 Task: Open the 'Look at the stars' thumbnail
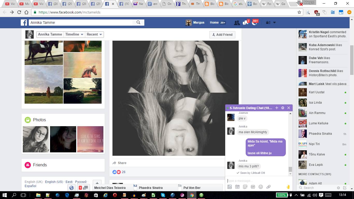click(x=90, y=139)
